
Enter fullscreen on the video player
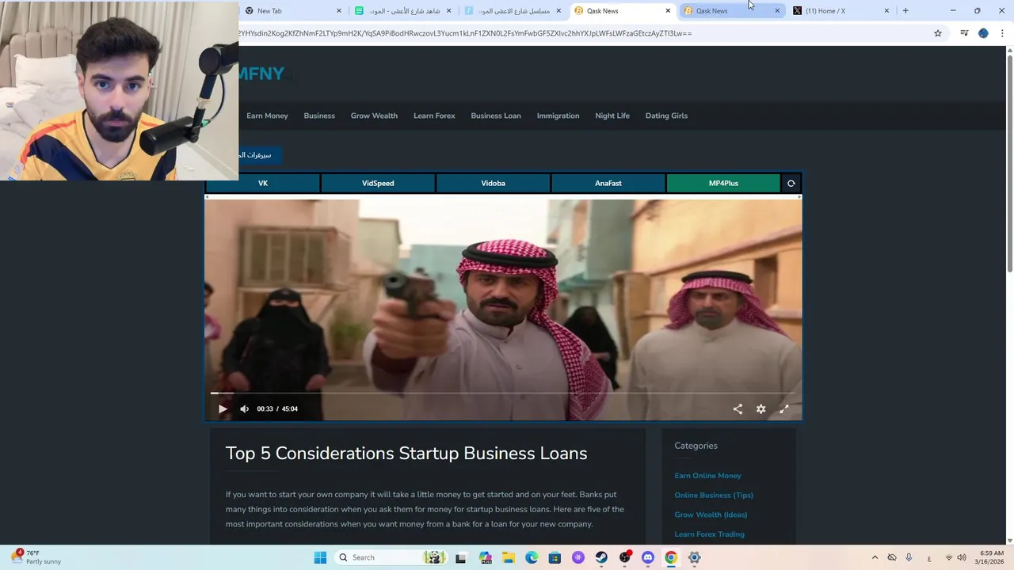pos(784,409)
